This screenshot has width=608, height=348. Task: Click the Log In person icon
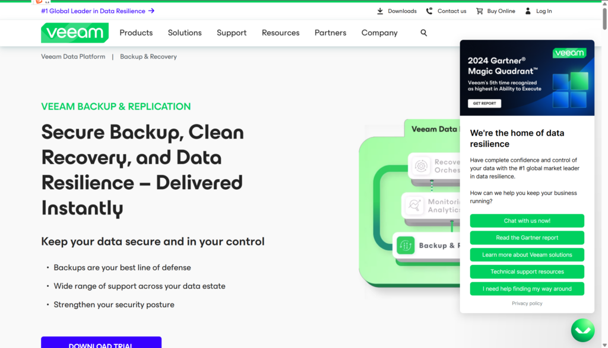tap(528, 11)
